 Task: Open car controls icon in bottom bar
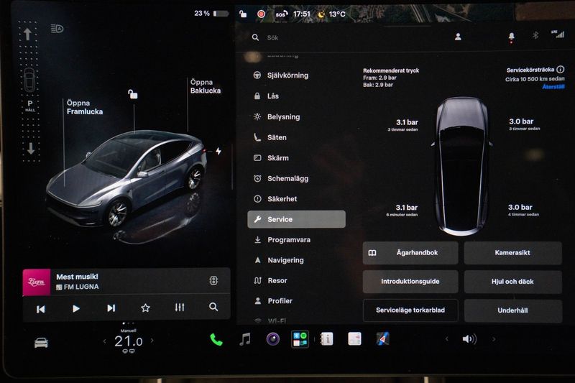point(41,343)
